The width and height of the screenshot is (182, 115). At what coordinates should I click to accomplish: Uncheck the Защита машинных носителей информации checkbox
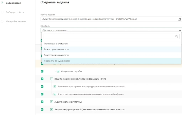pos(42,79)
